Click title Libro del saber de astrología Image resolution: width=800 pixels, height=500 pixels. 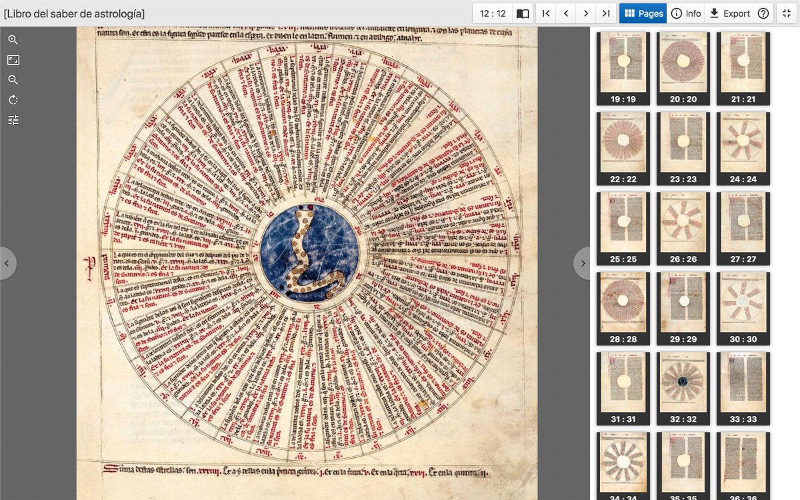pos(74,13)
